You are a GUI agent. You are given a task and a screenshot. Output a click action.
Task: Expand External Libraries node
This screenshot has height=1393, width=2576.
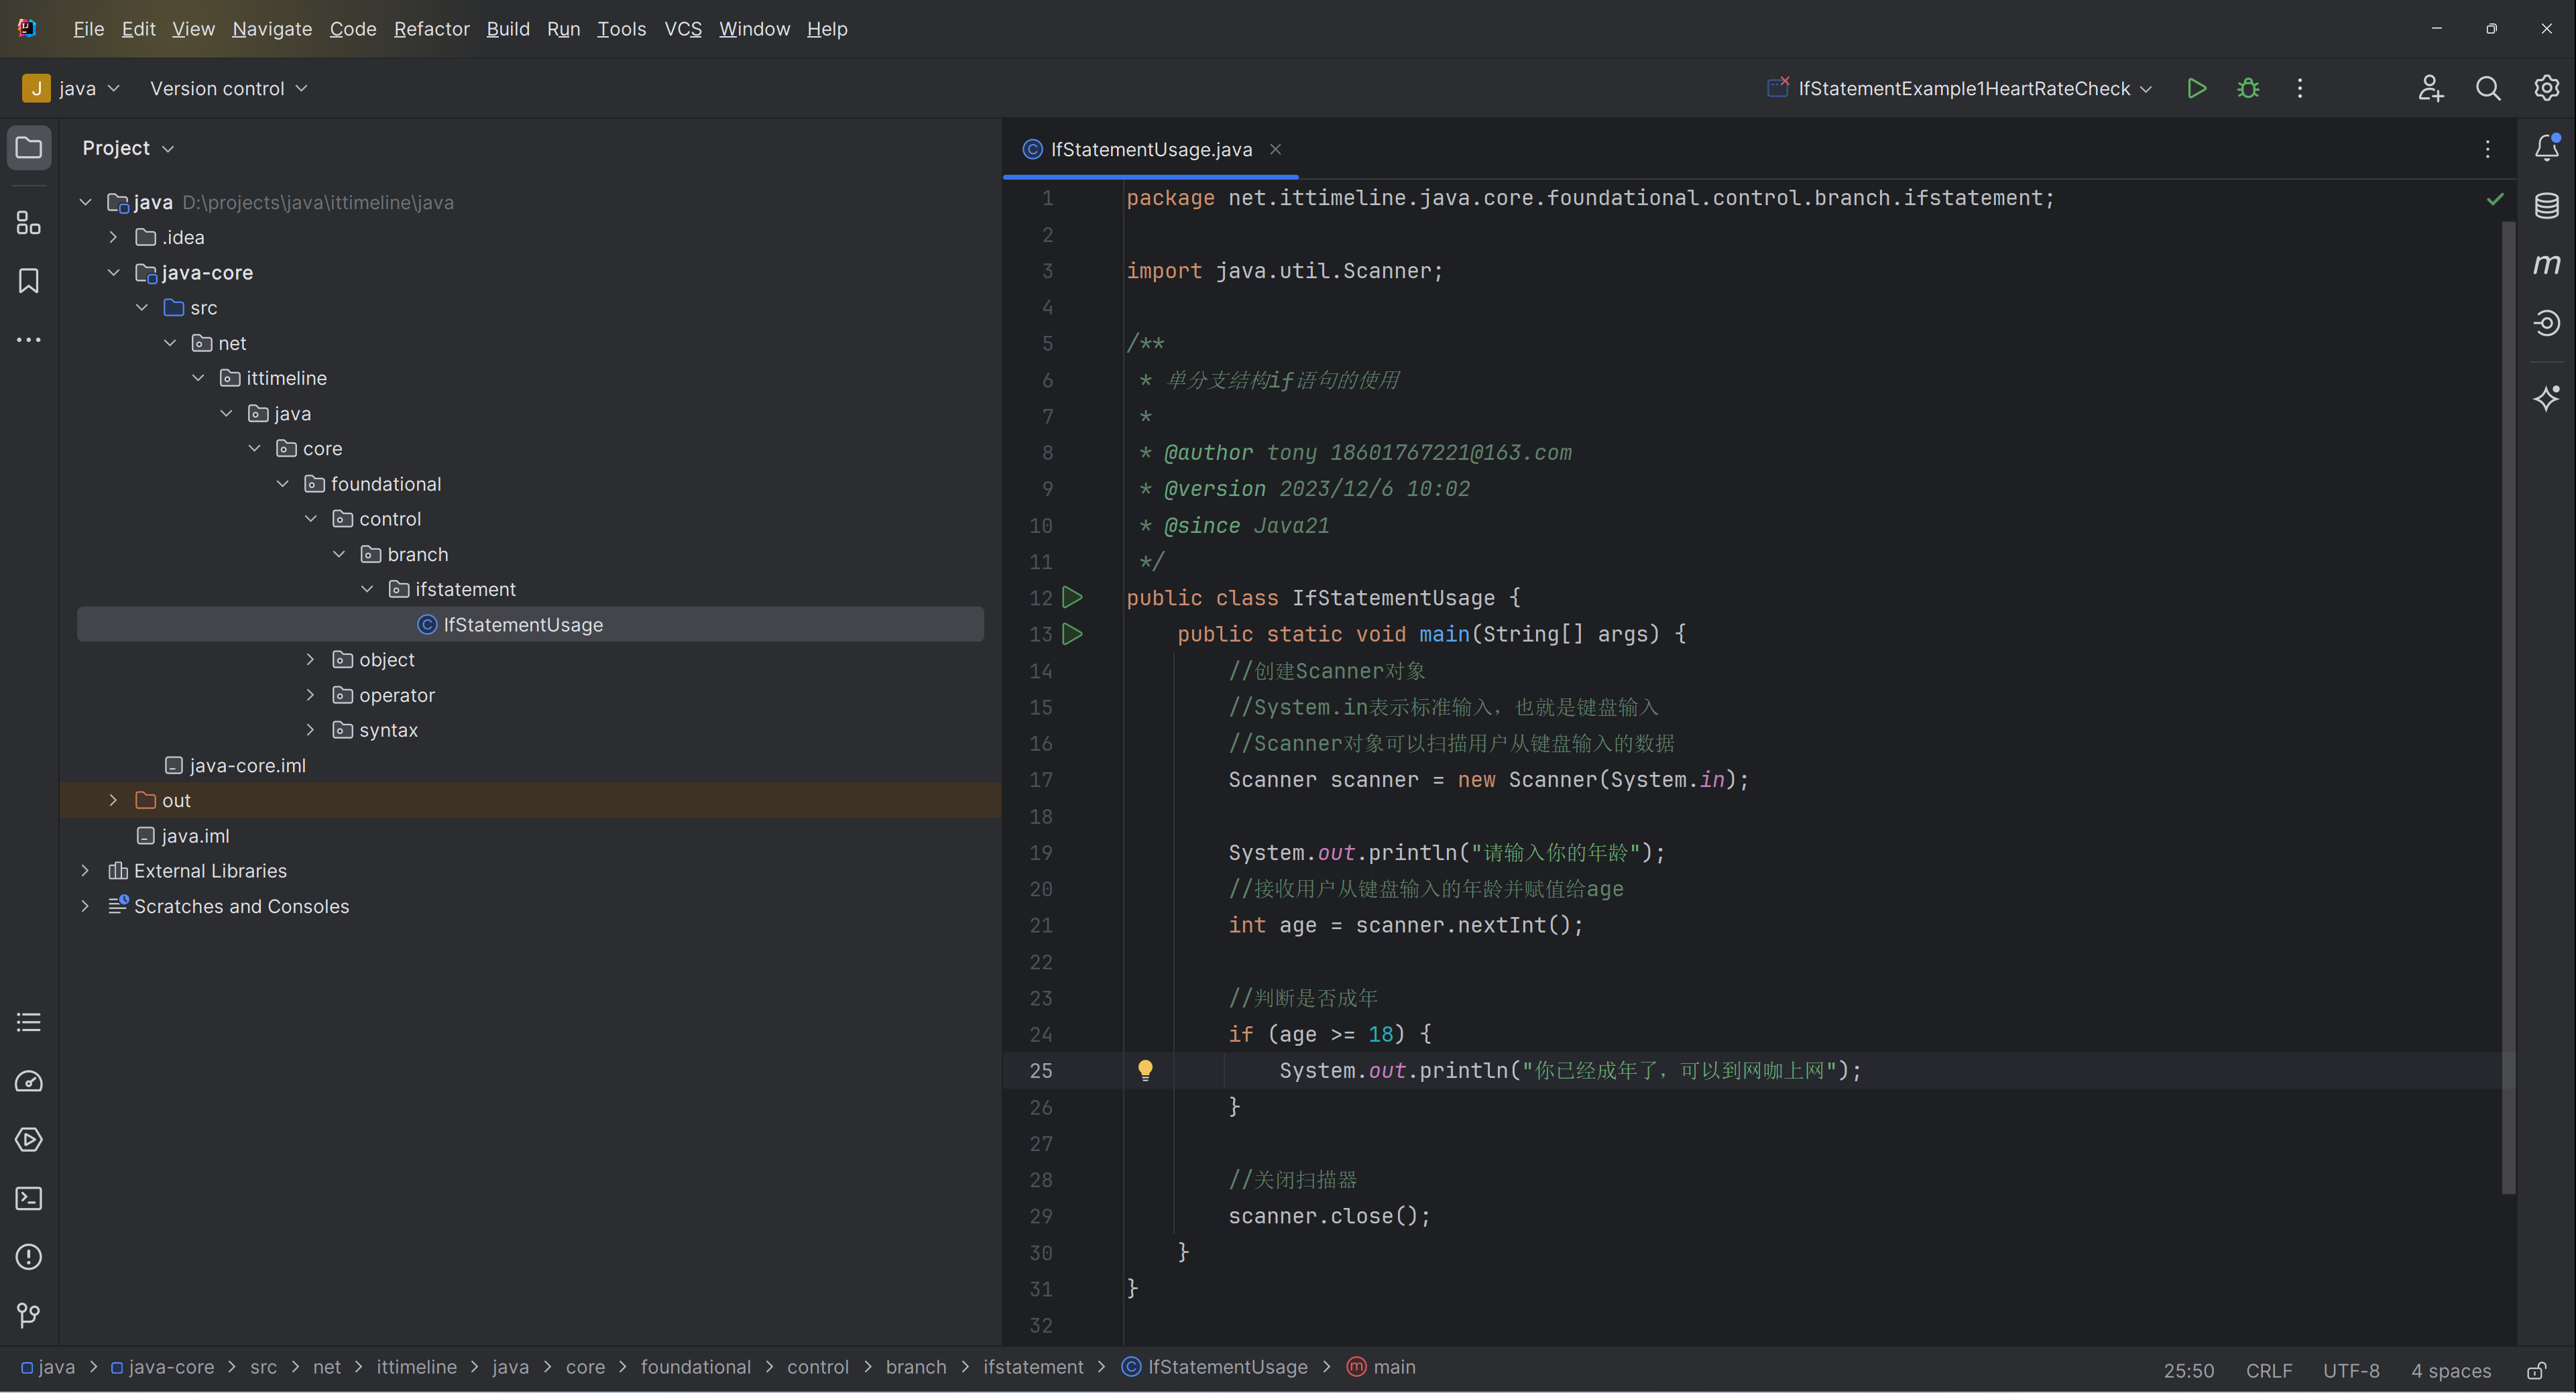tap(85, 871)
